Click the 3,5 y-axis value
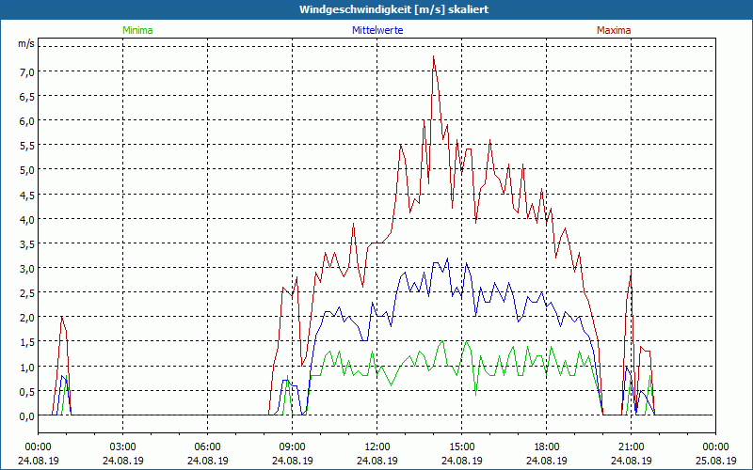The height and width of the screenshot is (470, 753). [27, 243]
